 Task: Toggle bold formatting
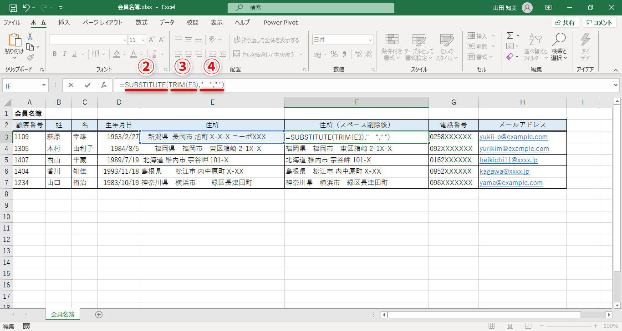[x=55, y=54]
